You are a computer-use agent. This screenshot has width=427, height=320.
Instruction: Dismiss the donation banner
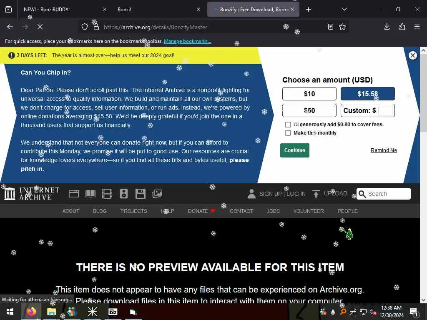pyautogui.click(x=412, y=55)
